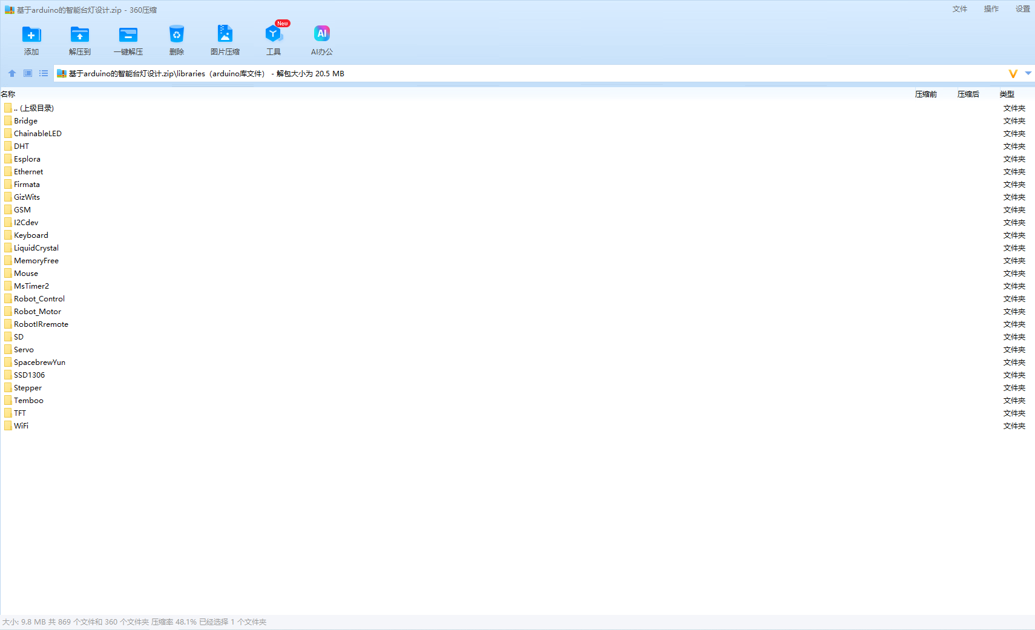The image size is (1035, 630).
Task: Click the Extract To (解压到) icon
Action: [x=79, y=35]
